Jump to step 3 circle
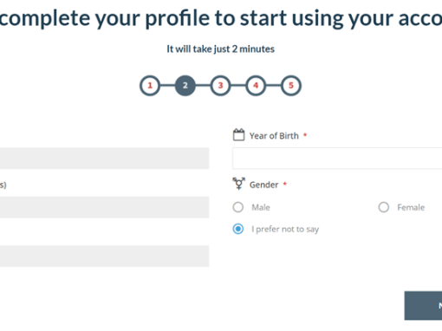Image resolution: width=442 pixels, height=331 pixels. pos(220,86)
